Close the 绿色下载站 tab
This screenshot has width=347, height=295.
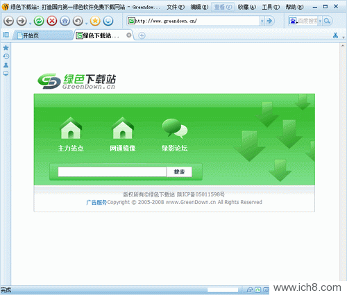(129, 35)
